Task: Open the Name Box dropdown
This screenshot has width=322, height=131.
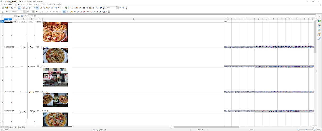Action: click(15, 16)
